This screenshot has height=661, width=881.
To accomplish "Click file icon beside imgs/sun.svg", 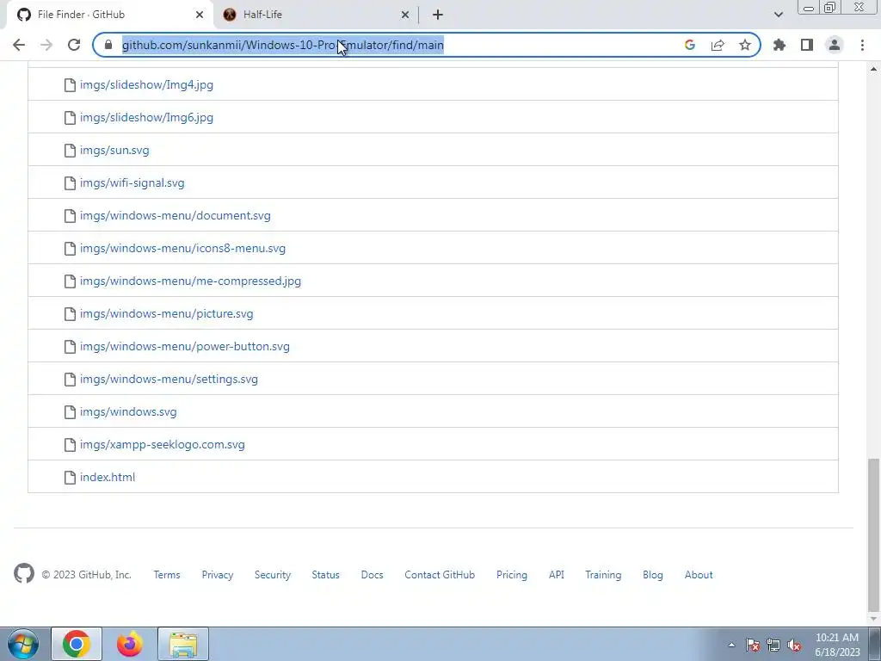I will coord(70,150).
